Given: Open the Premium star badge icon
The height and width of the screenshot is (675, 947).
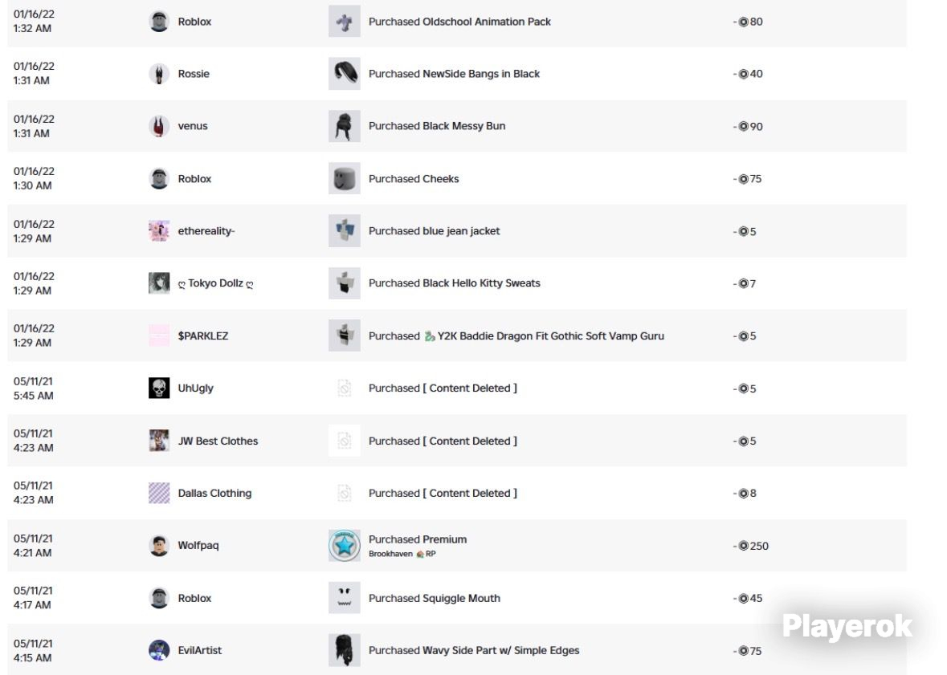Looking at the screenshot, I should [x=345, y=546].
